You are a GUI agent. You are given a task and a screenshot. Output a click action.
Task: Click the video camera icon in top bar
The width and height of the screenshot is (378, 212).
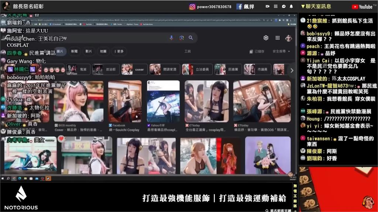click(267, 7)
